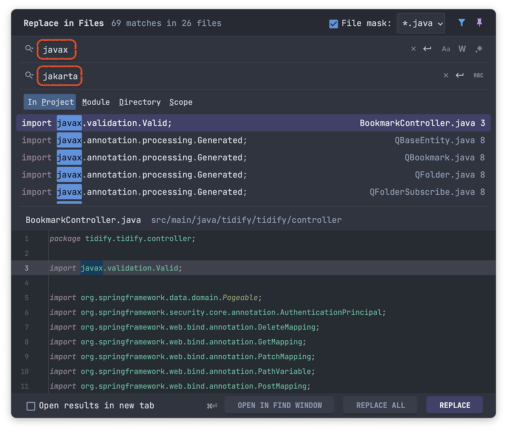Select the QFolder.java result row
The width and height of the screenshot is (507, 431).
253,175
